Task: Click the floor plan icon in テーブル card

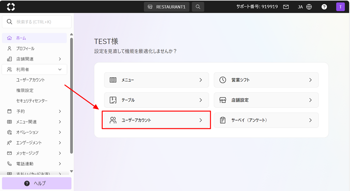Action: pos(113,100)
